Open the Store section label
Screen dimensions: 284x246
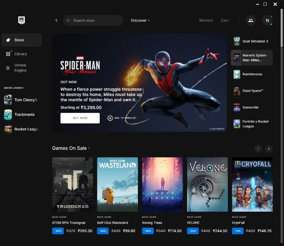tap(19, 40)
